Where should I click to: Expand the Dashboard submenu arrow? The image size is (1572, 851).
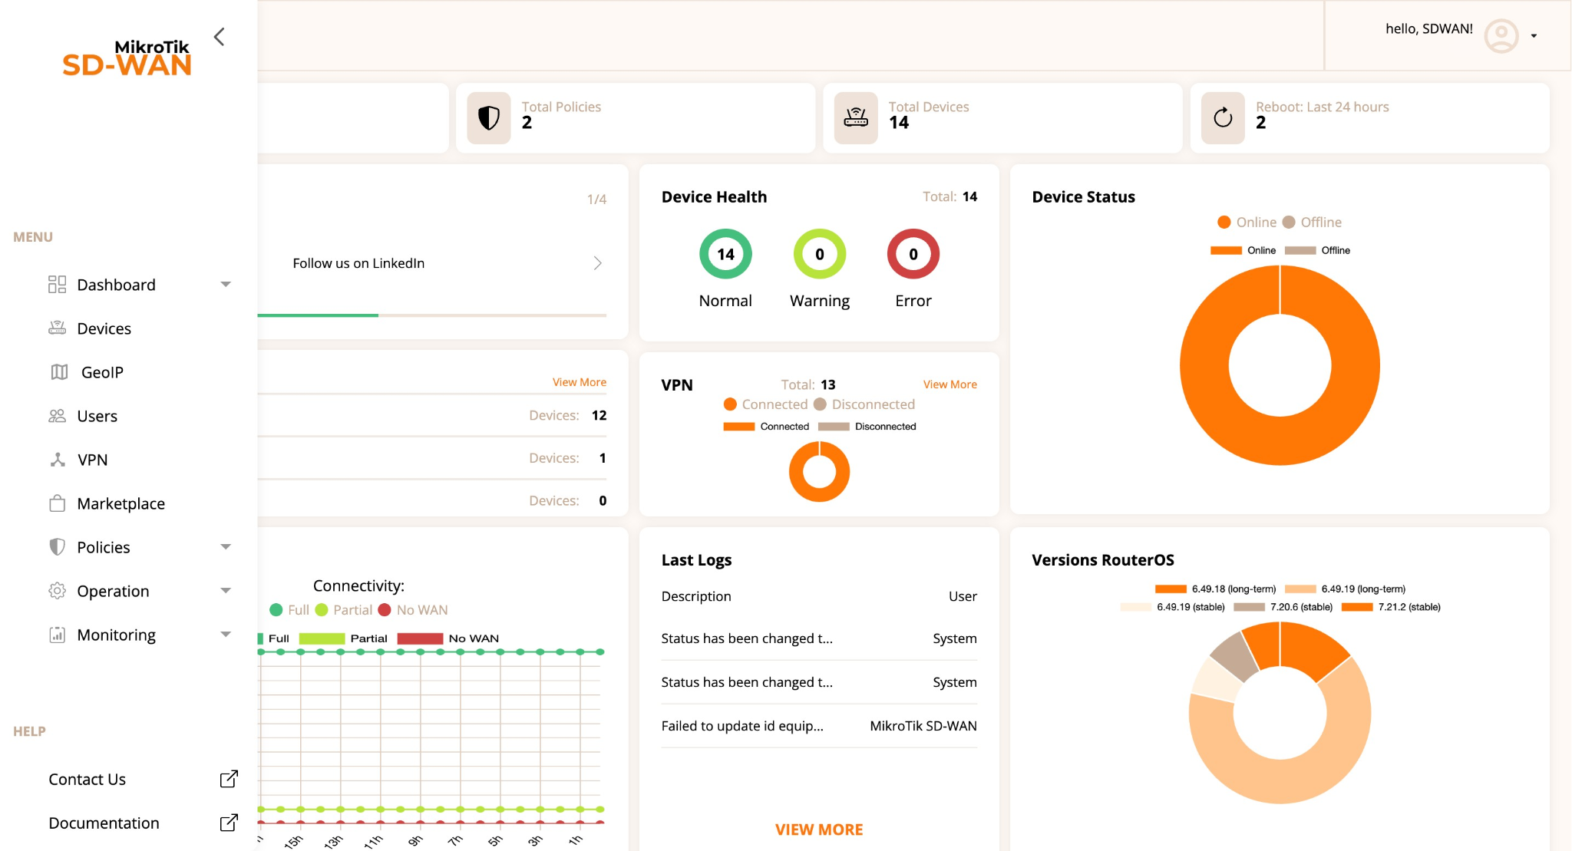[x=226, y=285]
